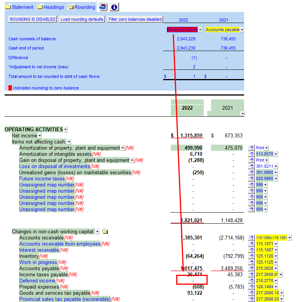Open Print dropdown on Gain on disposal row
The height and width of the screenshot is (302, 304).
pos(267,160)
